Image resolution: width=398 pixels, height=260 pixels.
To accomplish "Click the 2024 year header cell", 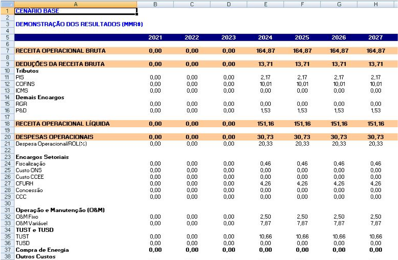I will [265, 38].
